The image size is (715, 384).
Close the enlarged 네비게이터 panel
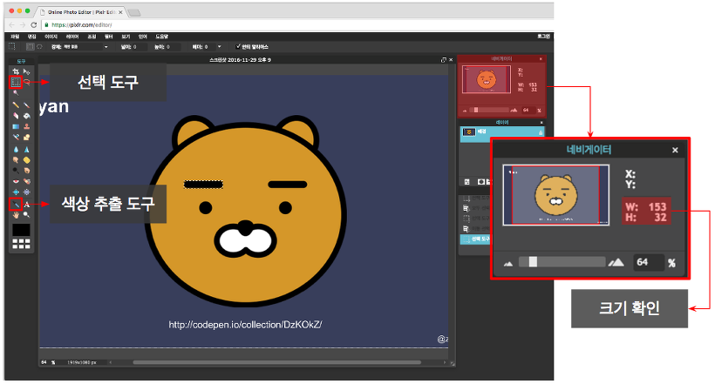point(675,150)
